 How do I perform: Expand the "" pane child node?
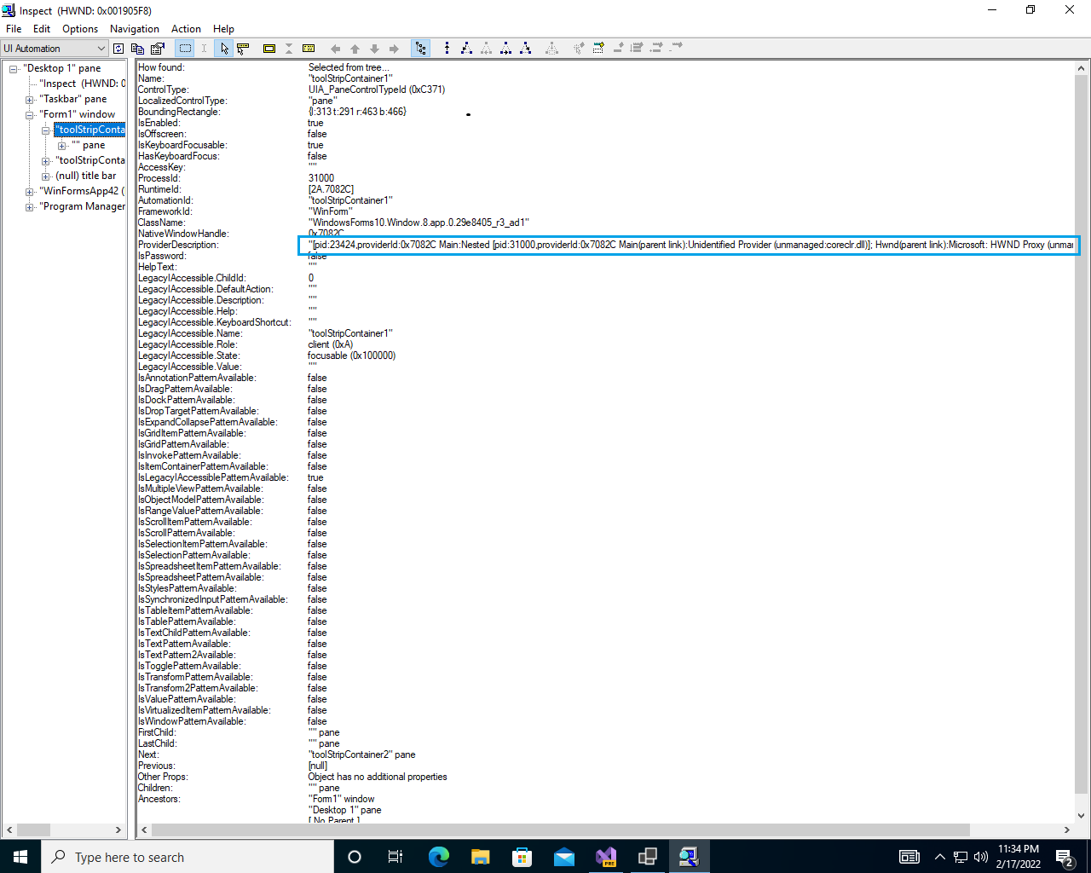point(62,146)
